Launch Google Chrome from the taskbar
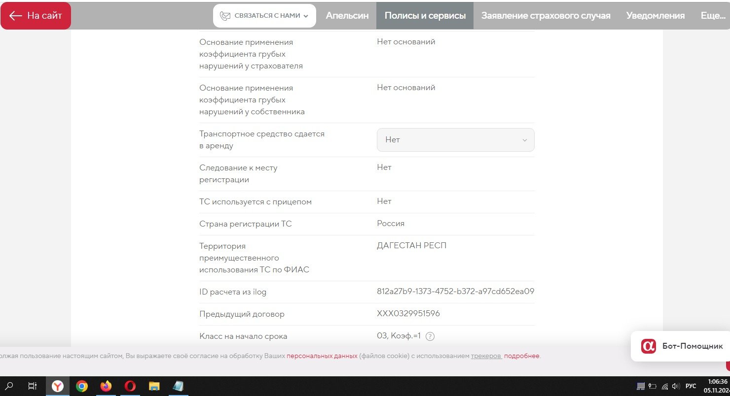This screenshot has width=730, height=396. click(82, 386)
